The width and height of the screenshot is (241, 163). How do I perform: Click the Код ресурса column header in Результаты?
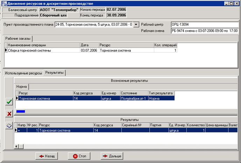pos(107,125)
